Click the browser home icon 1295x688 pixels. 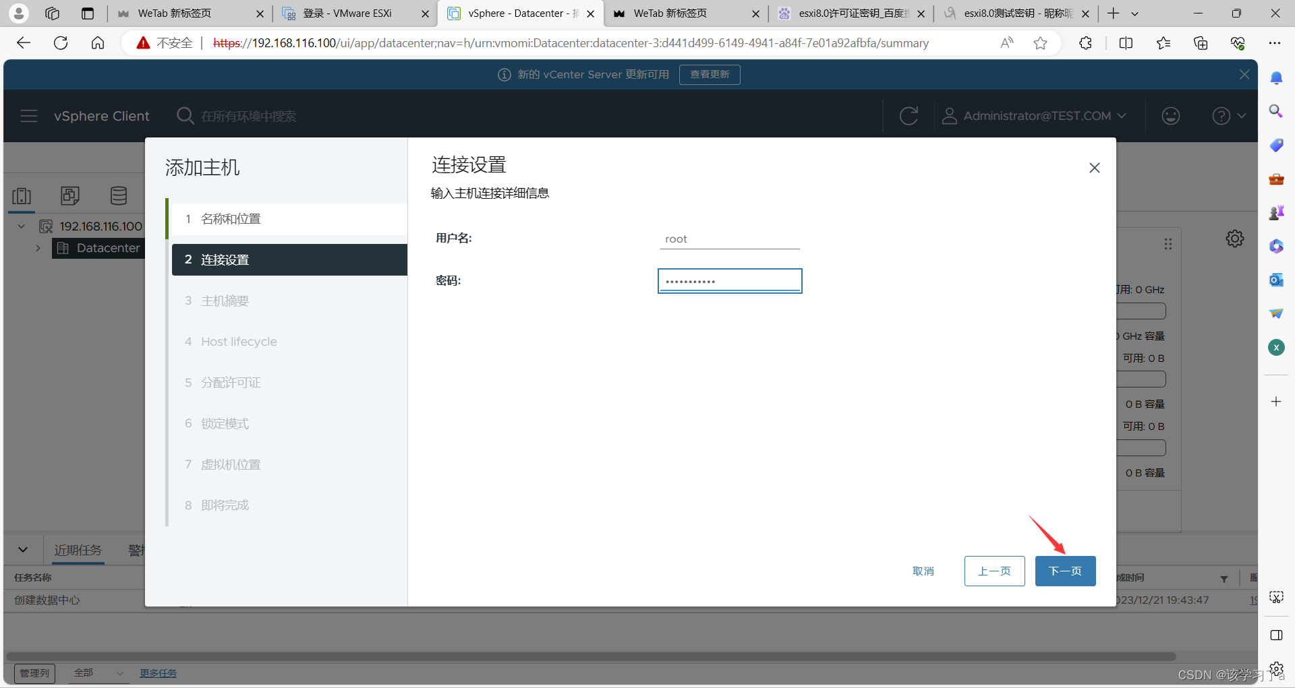pyautogui.click(x=98, y=43)
